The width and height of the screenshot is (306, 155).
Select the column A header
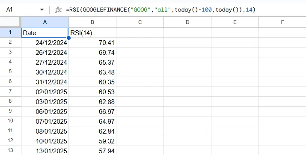point(45,22)
